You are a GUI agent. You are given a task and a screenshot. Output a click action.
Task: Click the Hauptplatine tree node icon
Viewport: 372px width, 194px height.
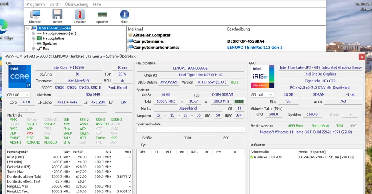[x=39, y=38]
